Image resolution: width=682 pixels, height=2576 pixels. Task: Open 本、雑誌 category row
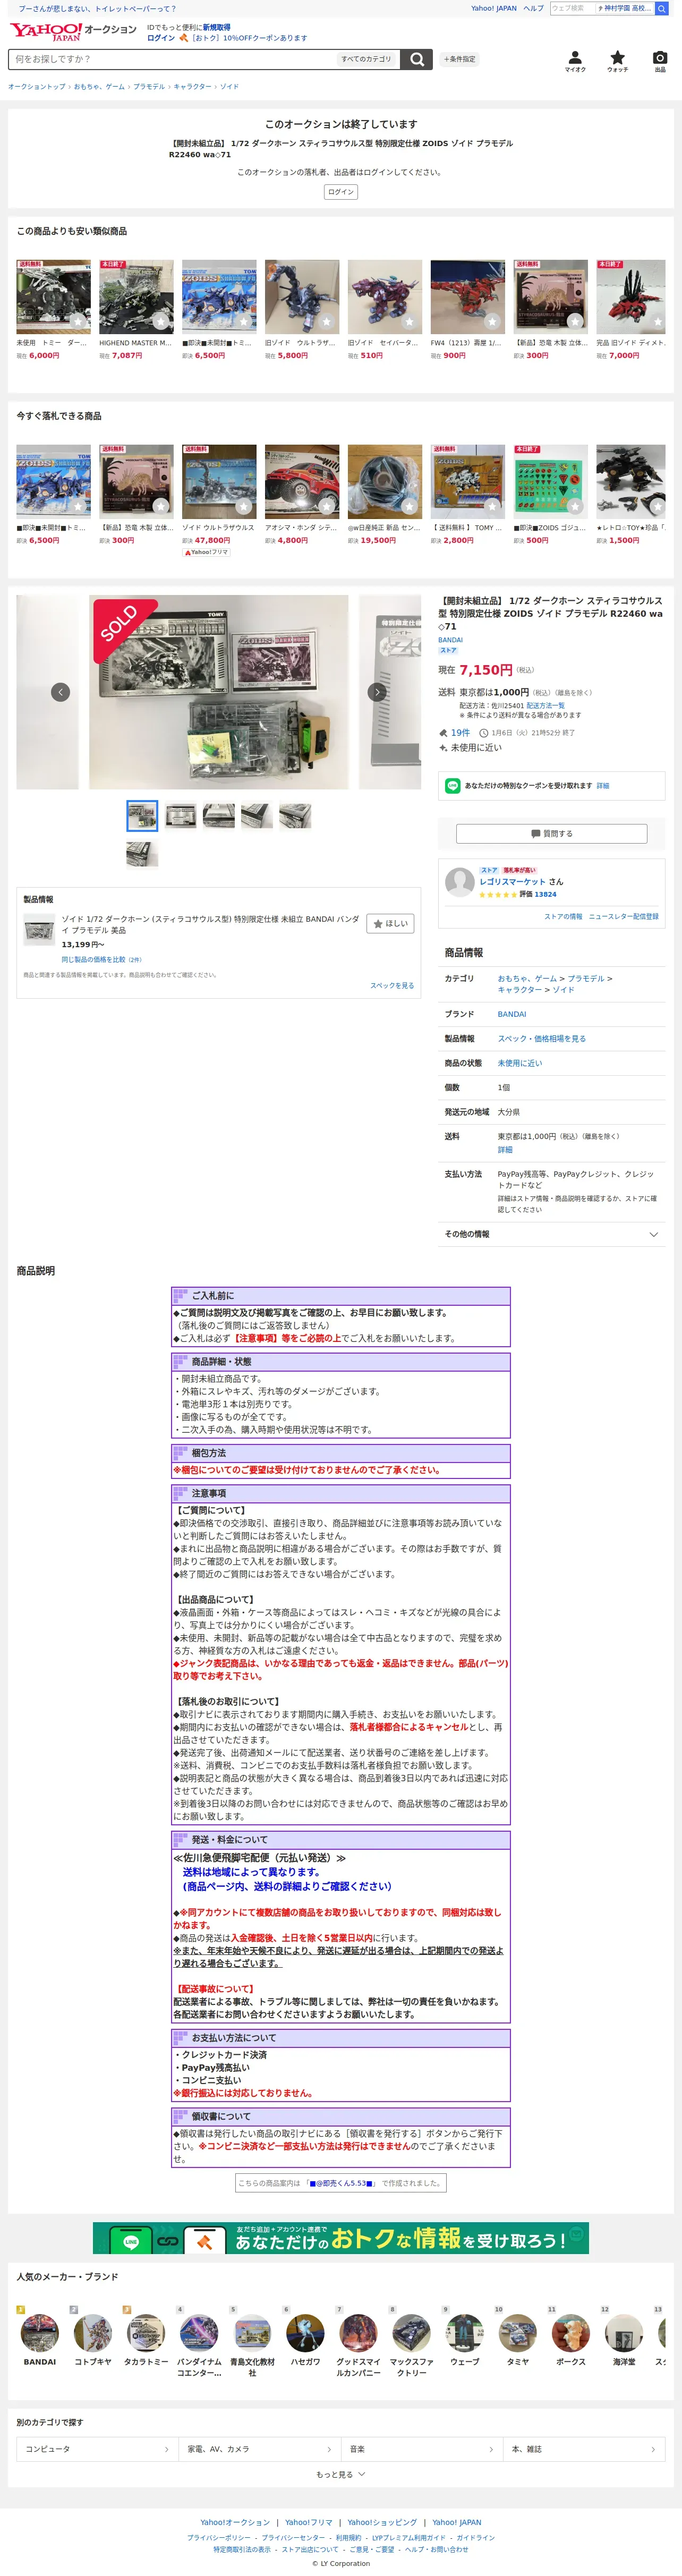(584, 2449)
